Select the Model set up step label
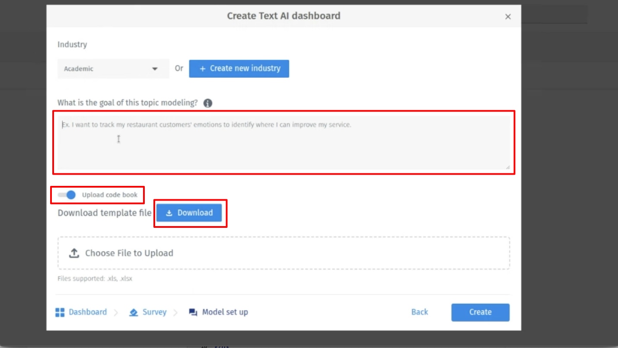 point(225,312)
